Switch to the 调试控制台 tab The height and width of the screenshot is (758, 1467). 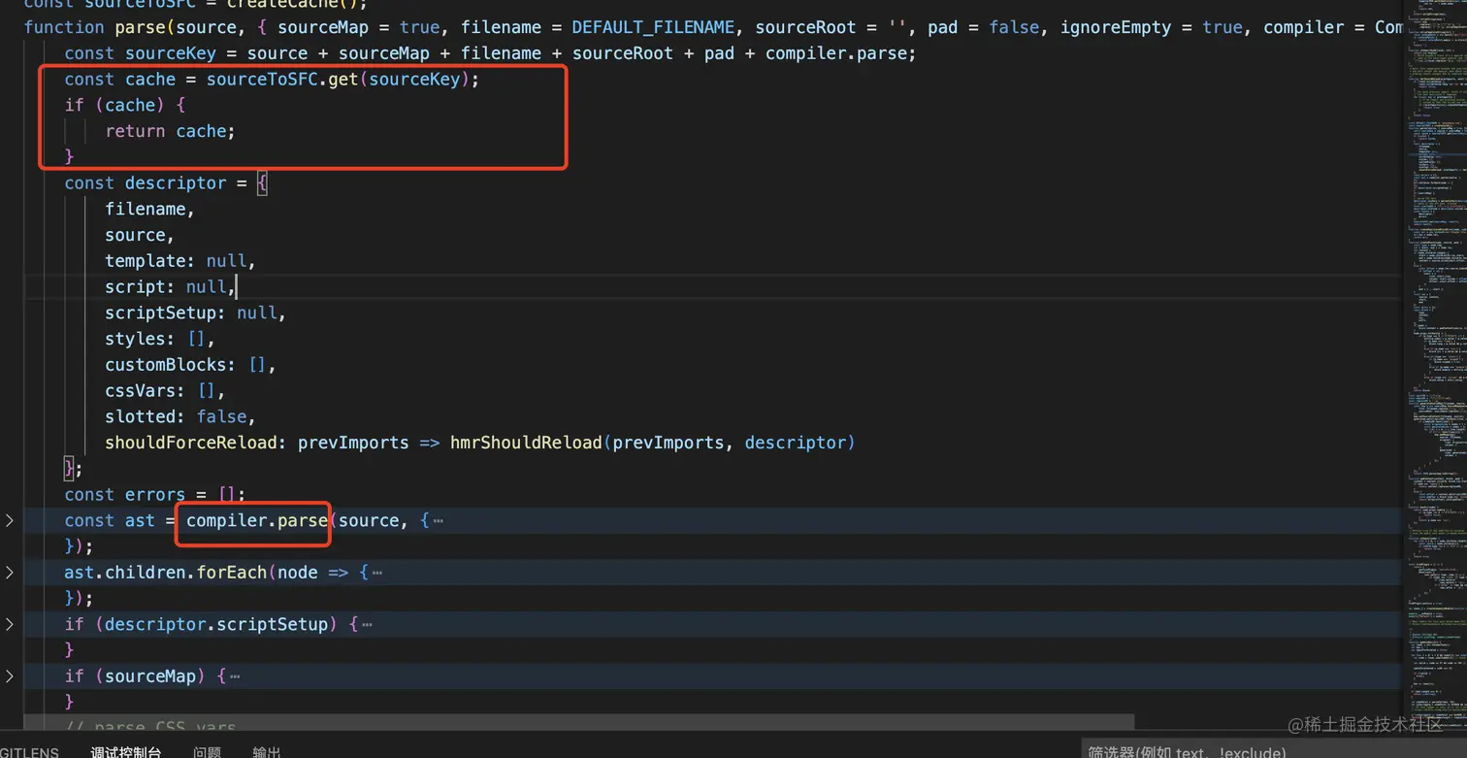(x=126, y=752)
